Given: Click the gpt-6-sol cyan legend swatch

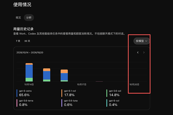Looking at the screenshot, I should coord(107,103).
